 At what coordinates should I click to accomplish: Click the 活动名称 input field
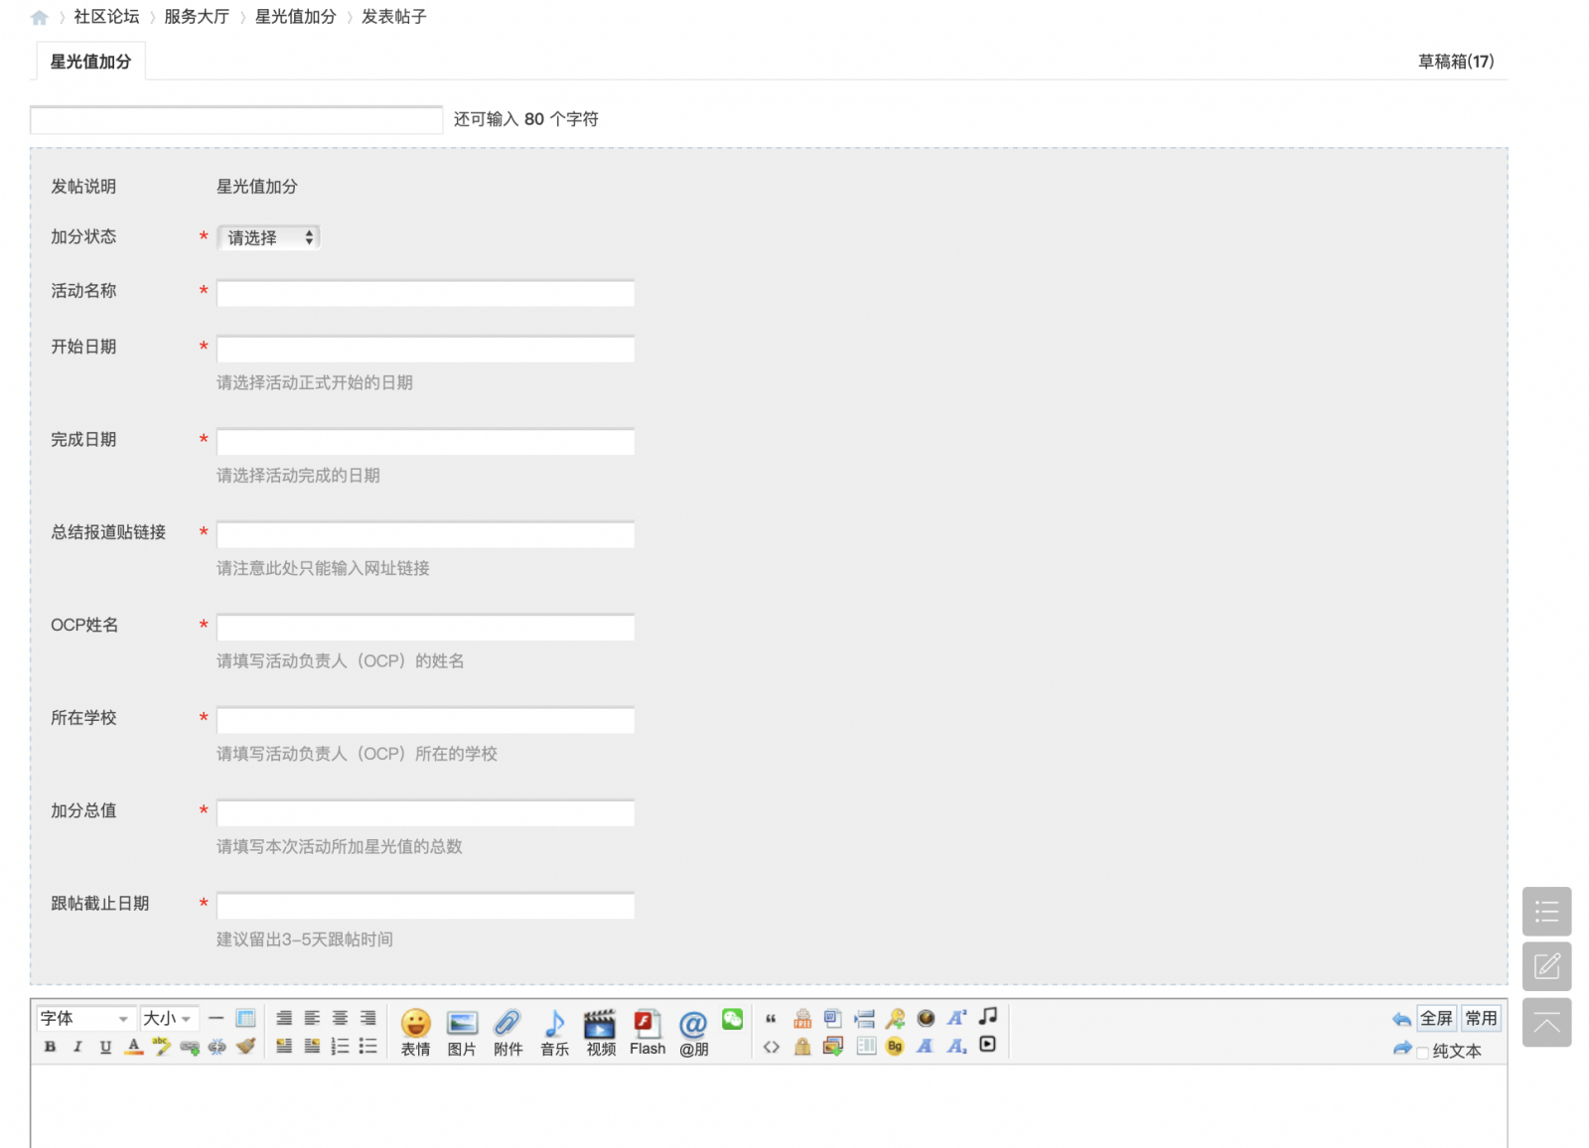click(x=425, y=293)
